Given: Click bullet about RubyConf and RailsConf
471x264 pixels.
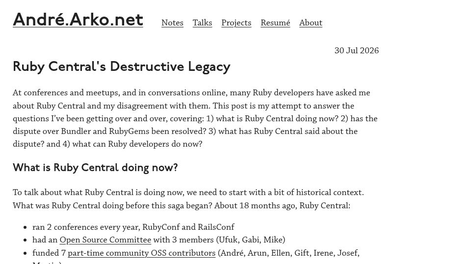Looking at the screenshot, I should [133, 227].
